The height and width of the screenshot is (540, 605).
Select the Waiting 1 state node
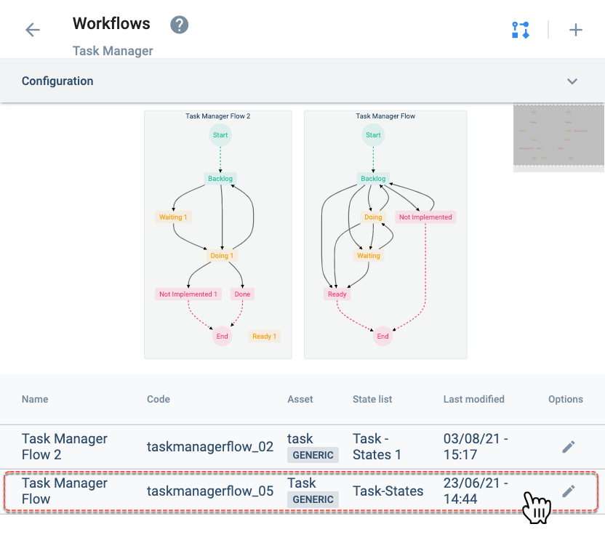[x=173, y=217]
